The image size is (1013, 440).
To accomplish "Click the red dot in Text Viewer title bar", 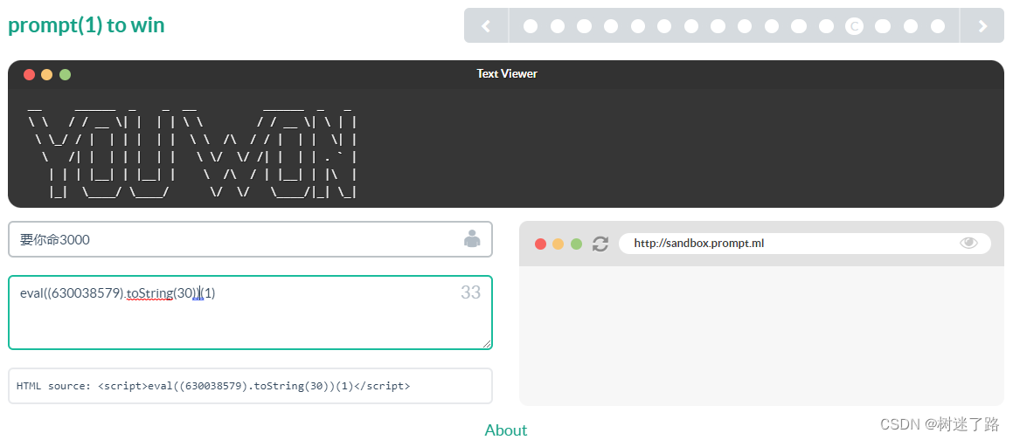I will point(29,74).
